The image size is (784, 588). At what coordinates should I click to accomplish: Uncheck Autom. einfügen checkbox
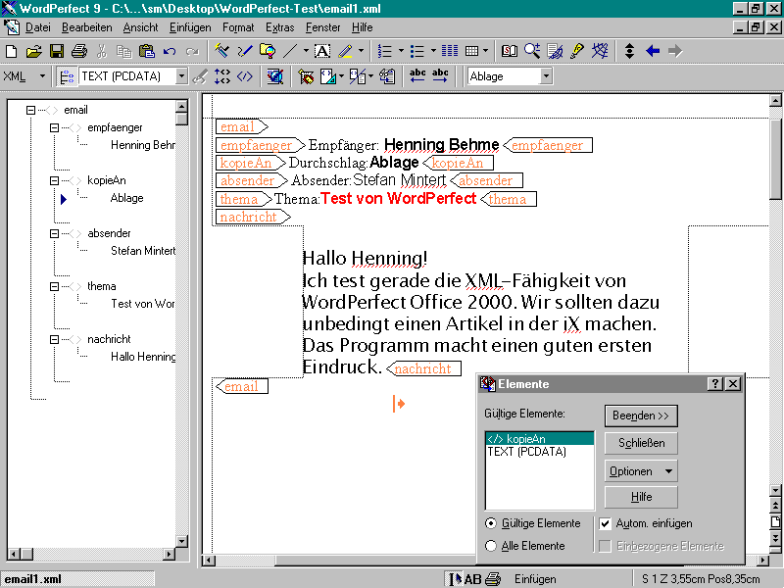click(x=605, y=523)
